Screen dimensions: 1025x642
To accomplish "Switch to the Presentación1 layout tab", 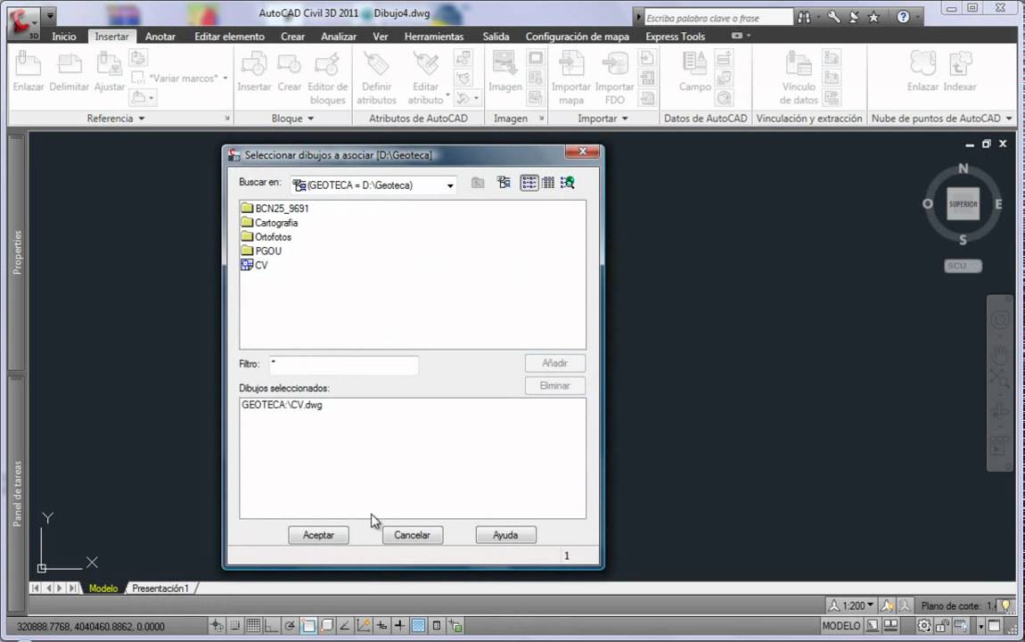I will (160, 588).
